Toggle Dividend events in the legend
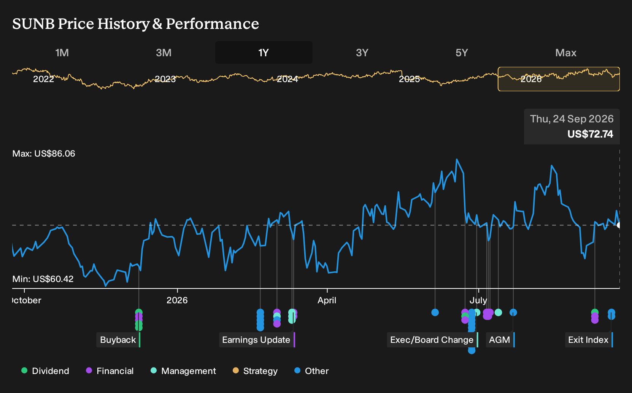Image resolution: width=632 pixels, height=393 pixels. click(x=45, y=371)
